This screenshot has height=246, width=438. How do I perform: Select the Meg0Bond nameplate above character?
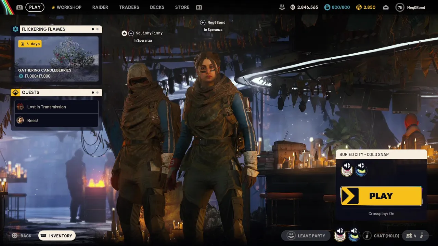pyautogui.click(x=217, y=23)
